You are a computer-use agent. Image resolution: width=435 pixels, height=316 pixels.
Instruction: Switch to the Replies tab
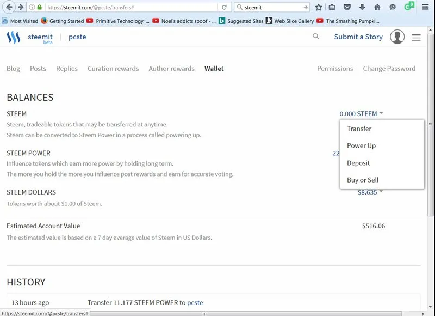(x=67, y=69)
